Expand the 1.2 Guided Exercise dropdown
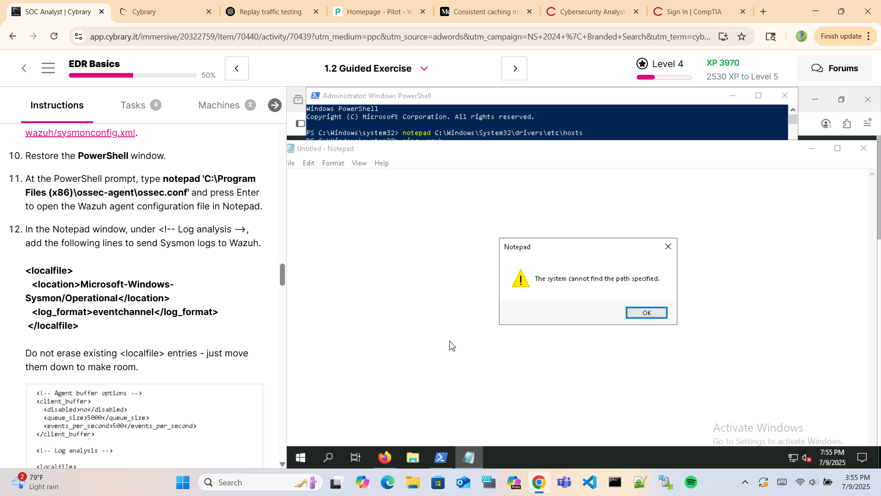881x496 pixels. coord(424,68)
